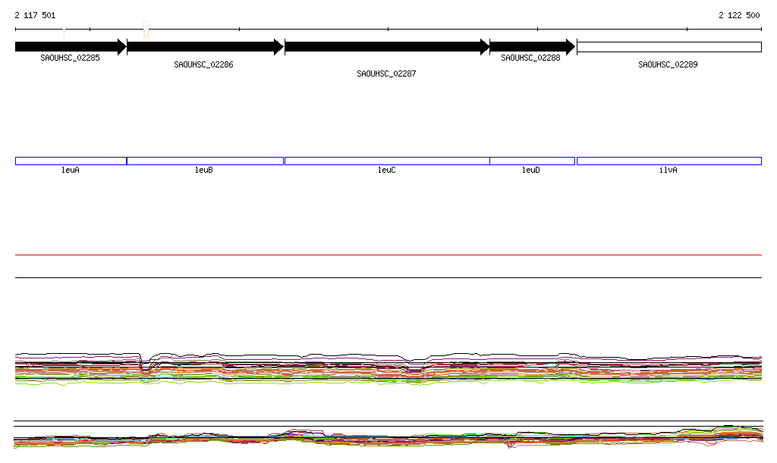The image size is (777, 463).
Task: Click the taller pink marker on the ruler
Action: [x=146, y=30]
